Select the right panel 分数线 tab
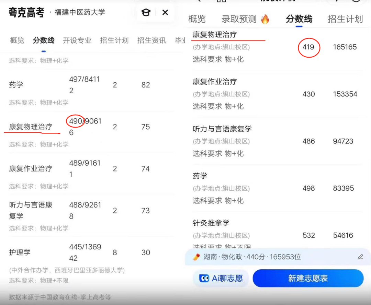Image resolution: width=371 pixels, height=305 pixels. coord(299,19)
